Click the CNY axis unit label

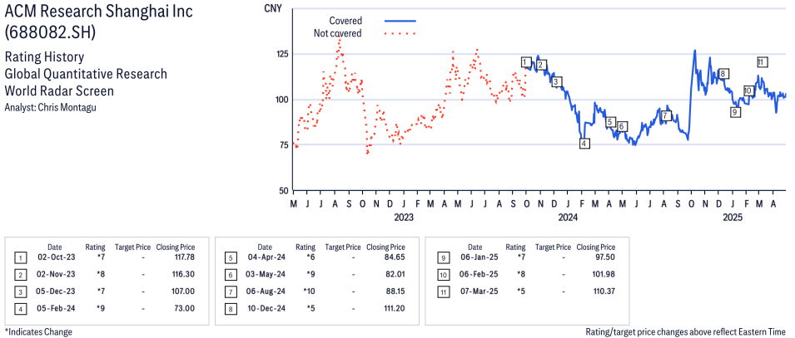pyautogui.click(x=274, y=8)
